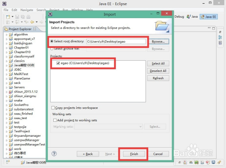This screenshot has height=168, width=226.
Task: Open the Previous Annotation dropdown arrow
Action: pos(22,22)
